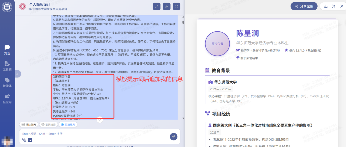This screenshot has width=346, height=147.
Task: Click 清除聊天 to clear the chat
Action: click(29, 125)
